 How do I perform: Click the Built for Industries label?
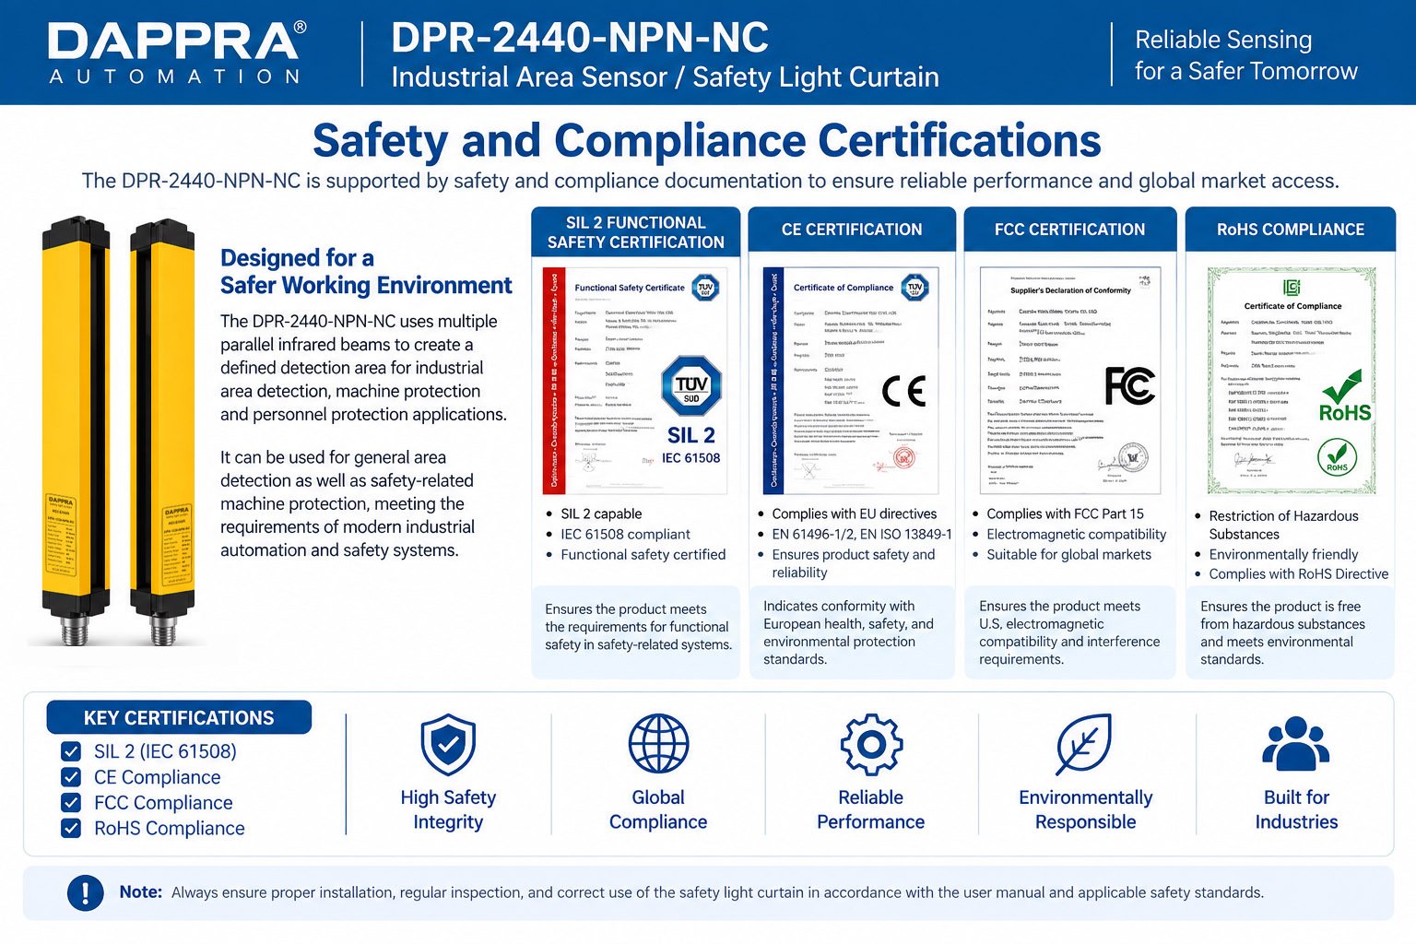pos(1296,809)
